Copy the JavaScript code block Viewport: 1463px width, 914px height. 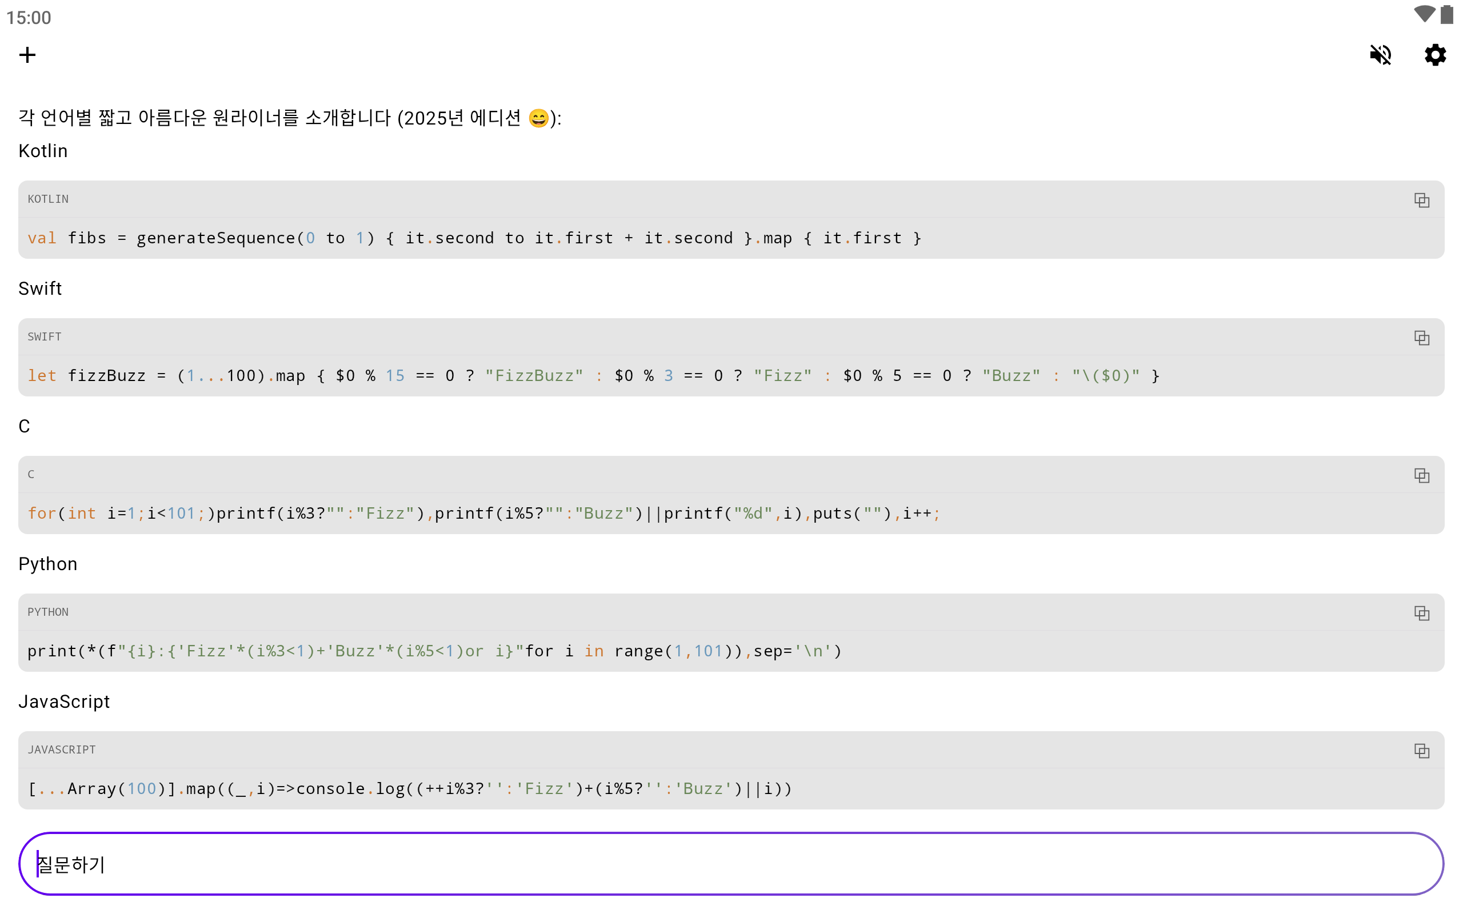(x=1421, y=751)
